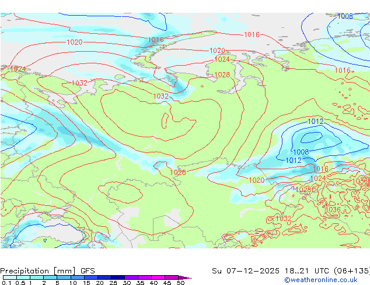Click the "20" legend value

tap(100, 283)
